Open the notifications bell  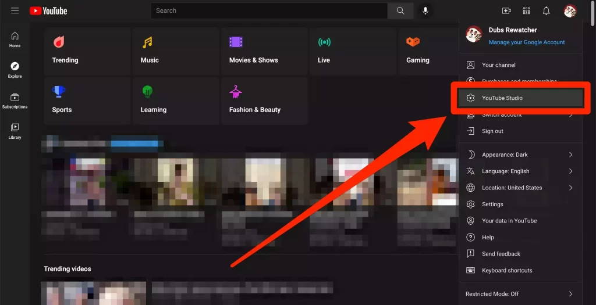(x=546, y=10)
